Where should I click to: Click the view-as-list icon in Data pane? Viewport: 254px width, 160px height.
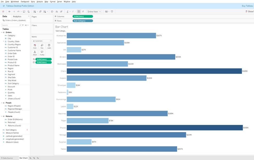tap(26, 25)
